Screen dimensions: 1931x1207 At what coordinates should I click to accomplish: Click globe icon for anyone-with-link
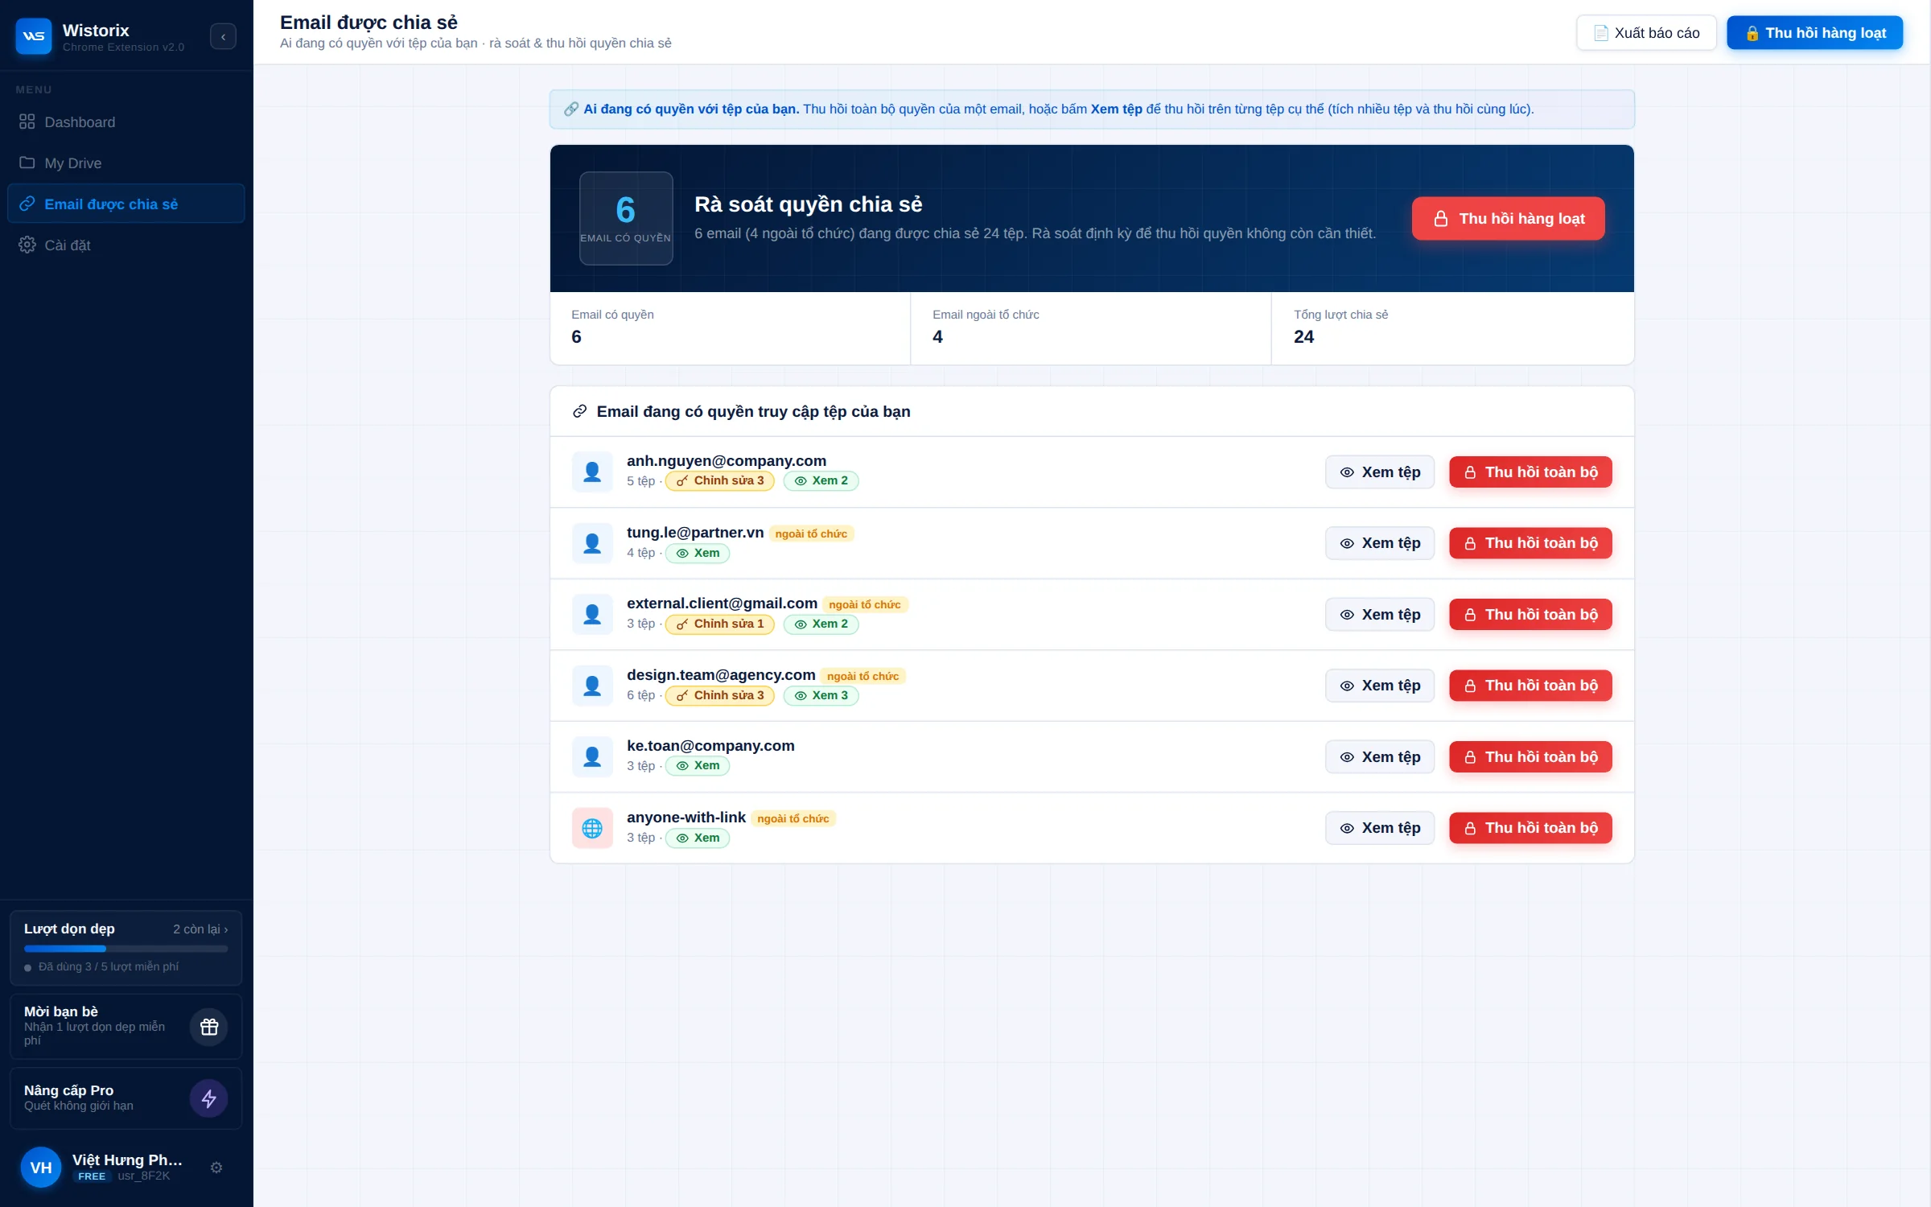click(x=592, y=828)
